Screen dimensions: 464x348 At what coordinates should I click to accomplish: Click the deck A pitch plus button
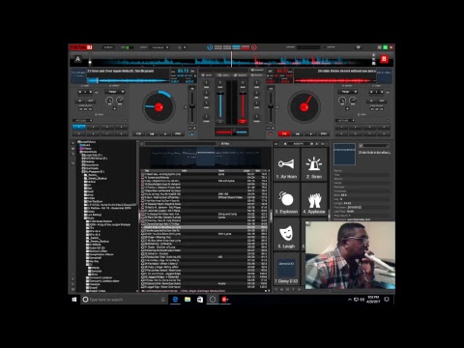[x=194, y=129]
